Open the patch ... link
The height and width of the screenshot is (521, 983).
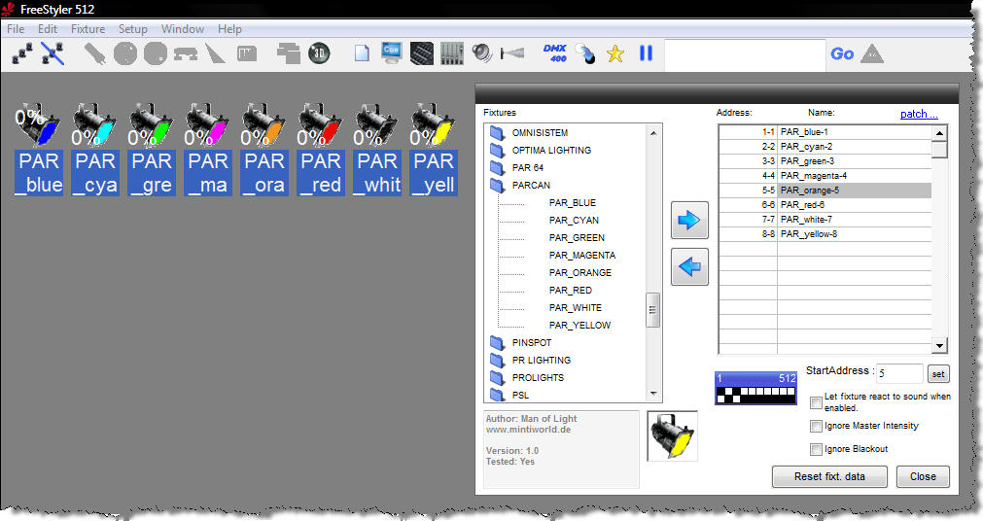click(918, 114)
